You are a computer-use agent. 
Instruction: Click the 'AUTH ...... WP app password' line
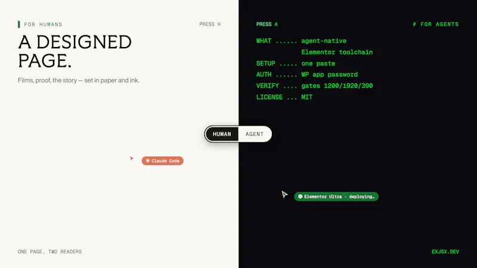pyautogui.click(x=307, y=75)
